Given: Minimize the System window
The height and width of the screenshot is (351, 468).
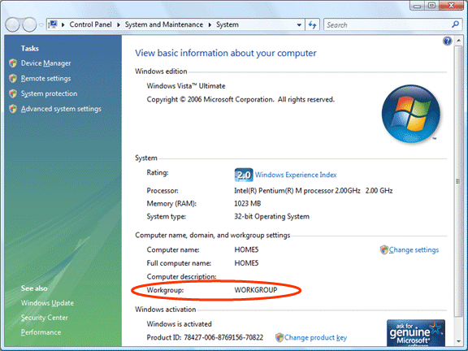Looking at the screenshot, I should tap(417, 6).
